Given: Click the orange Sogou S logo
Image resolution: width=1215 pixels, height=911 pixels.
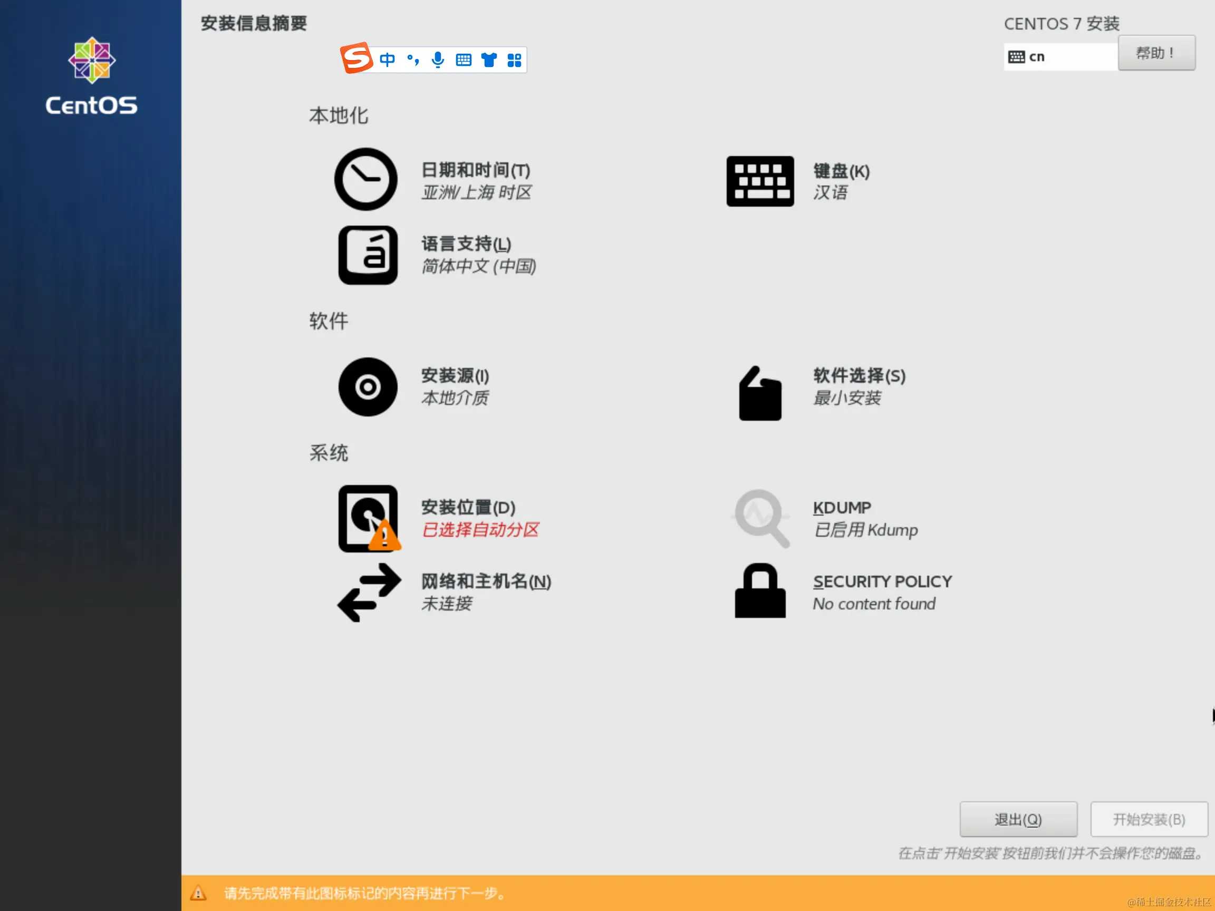Looking at the screenshot, I should (357, 59).
